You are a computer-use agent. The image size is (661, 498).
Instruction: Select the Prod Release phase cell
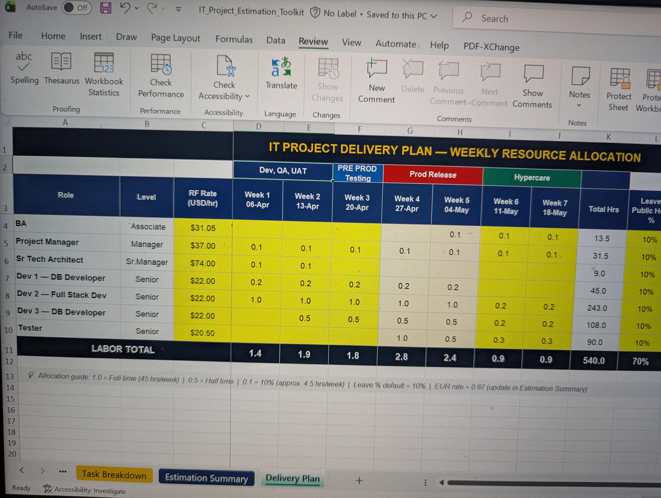click(433, 174)
